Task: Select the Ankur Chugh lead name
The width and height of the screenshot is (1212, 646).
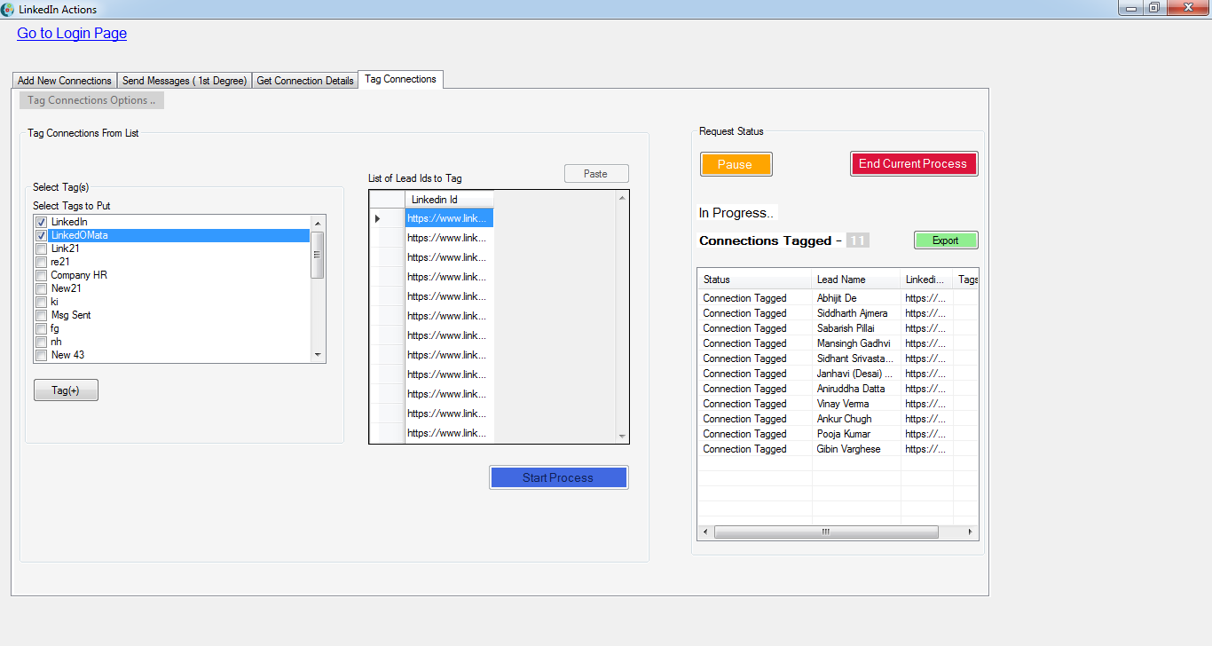Action: coord(844,419)
